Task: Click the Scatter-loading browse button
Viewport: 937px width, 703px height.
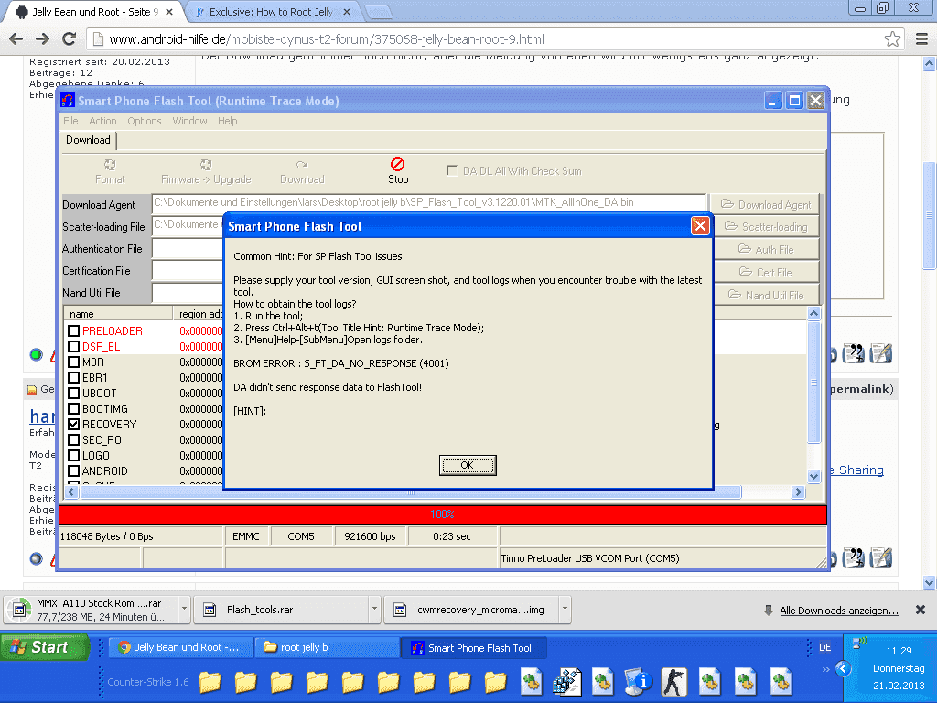Action: (x=766, y=227)
